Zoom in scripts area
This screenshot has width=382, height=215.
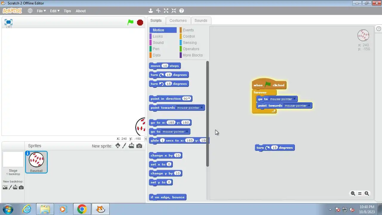point(367,193)
